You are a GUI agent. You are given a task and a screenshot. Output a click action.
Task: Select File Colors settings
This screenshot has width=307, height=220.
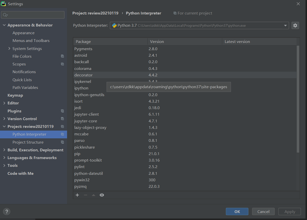[22, 56]
